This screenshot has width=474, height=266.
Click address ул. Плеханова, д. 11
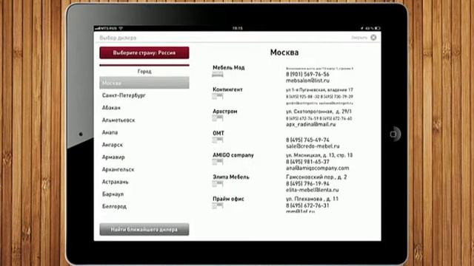click(313, 199)
